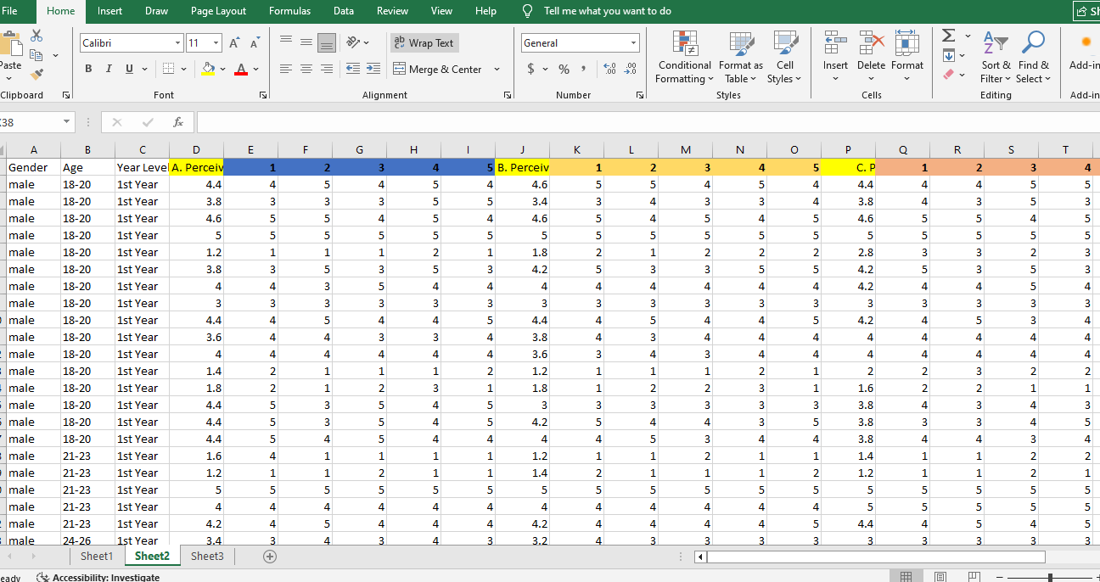Viewport: 1100px width, 582px height.
Task: Align text right
Action: click(327, 69)
